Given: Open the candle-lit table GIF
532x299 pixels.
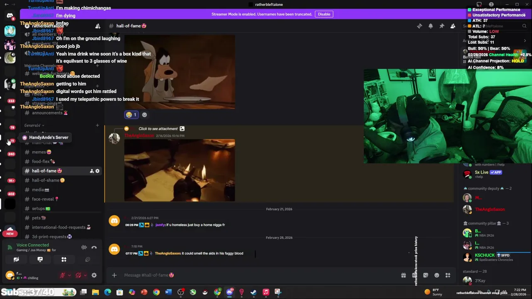Looking at the screenshot, I should pos(180,170).
